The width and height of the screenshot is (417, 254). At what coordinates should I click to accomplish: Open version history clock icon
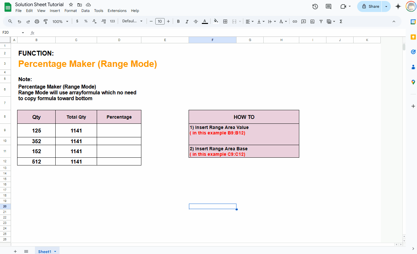tap(315, 6)
